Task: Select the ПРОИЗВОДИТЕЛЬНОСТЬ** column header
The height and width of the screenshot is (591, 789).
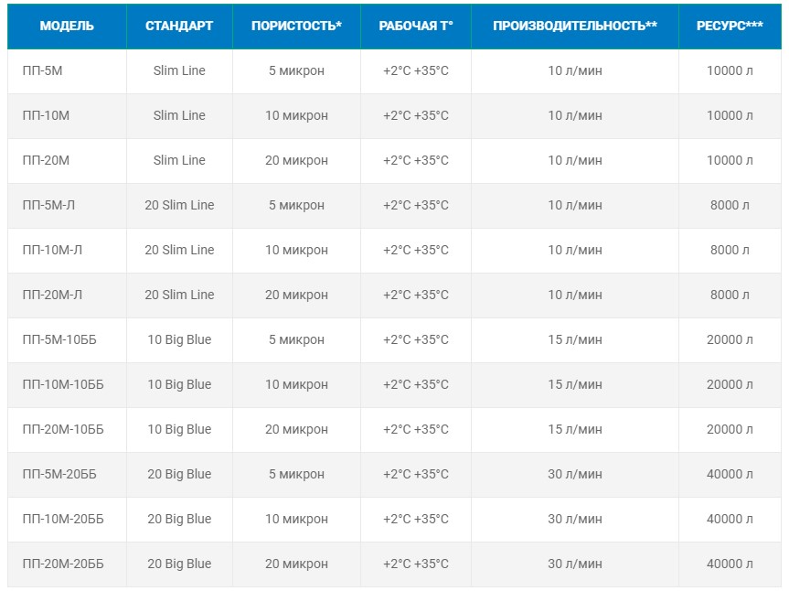Action: [x=575, y=26]
